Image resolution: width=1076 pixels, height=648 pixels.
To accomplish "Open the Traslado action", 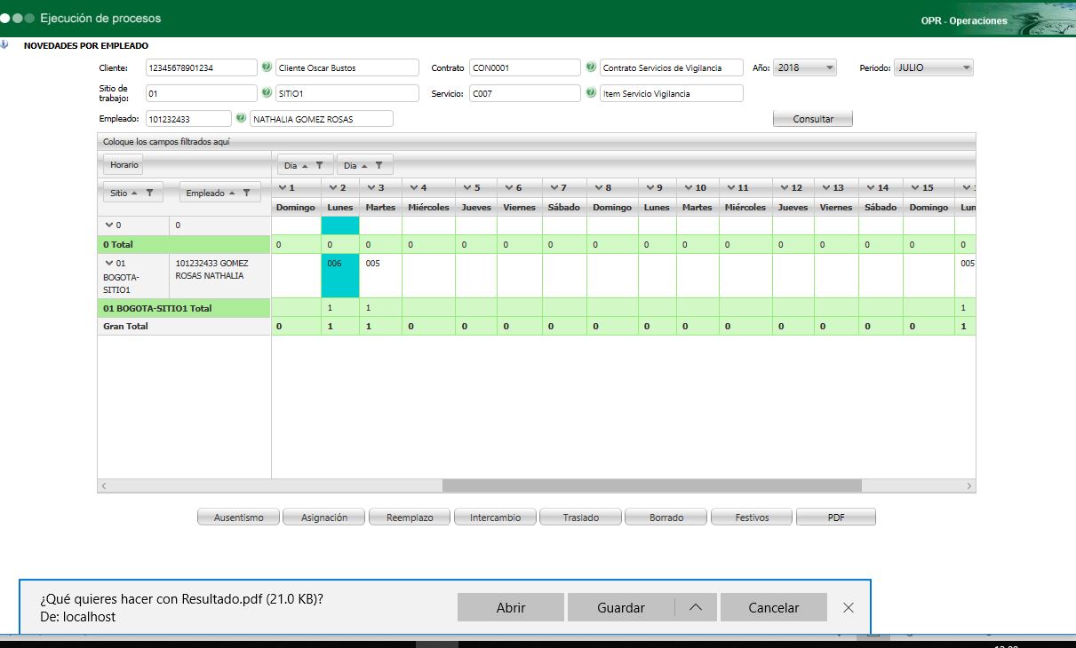I will tap(581, 518).
